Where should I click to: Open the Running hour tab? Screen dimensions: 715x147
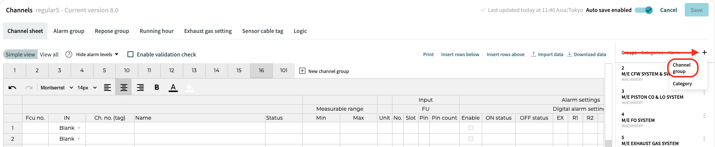(x=157, y=31)
